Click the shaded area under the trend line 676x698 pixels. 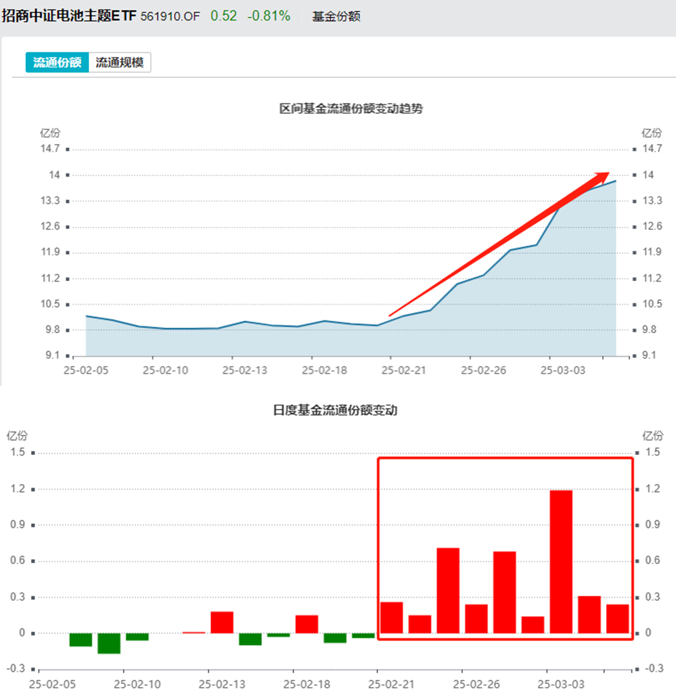pos(271,342)
